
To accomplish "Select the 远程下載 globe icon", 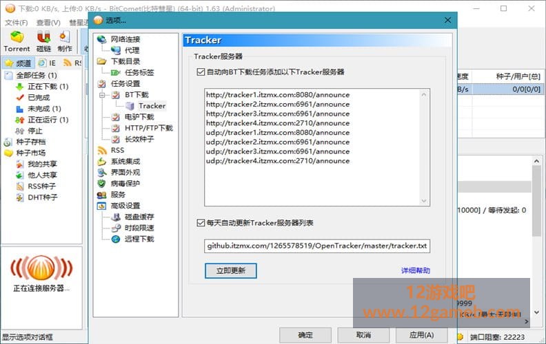I will pyautogui.click(x=116, y=239).
